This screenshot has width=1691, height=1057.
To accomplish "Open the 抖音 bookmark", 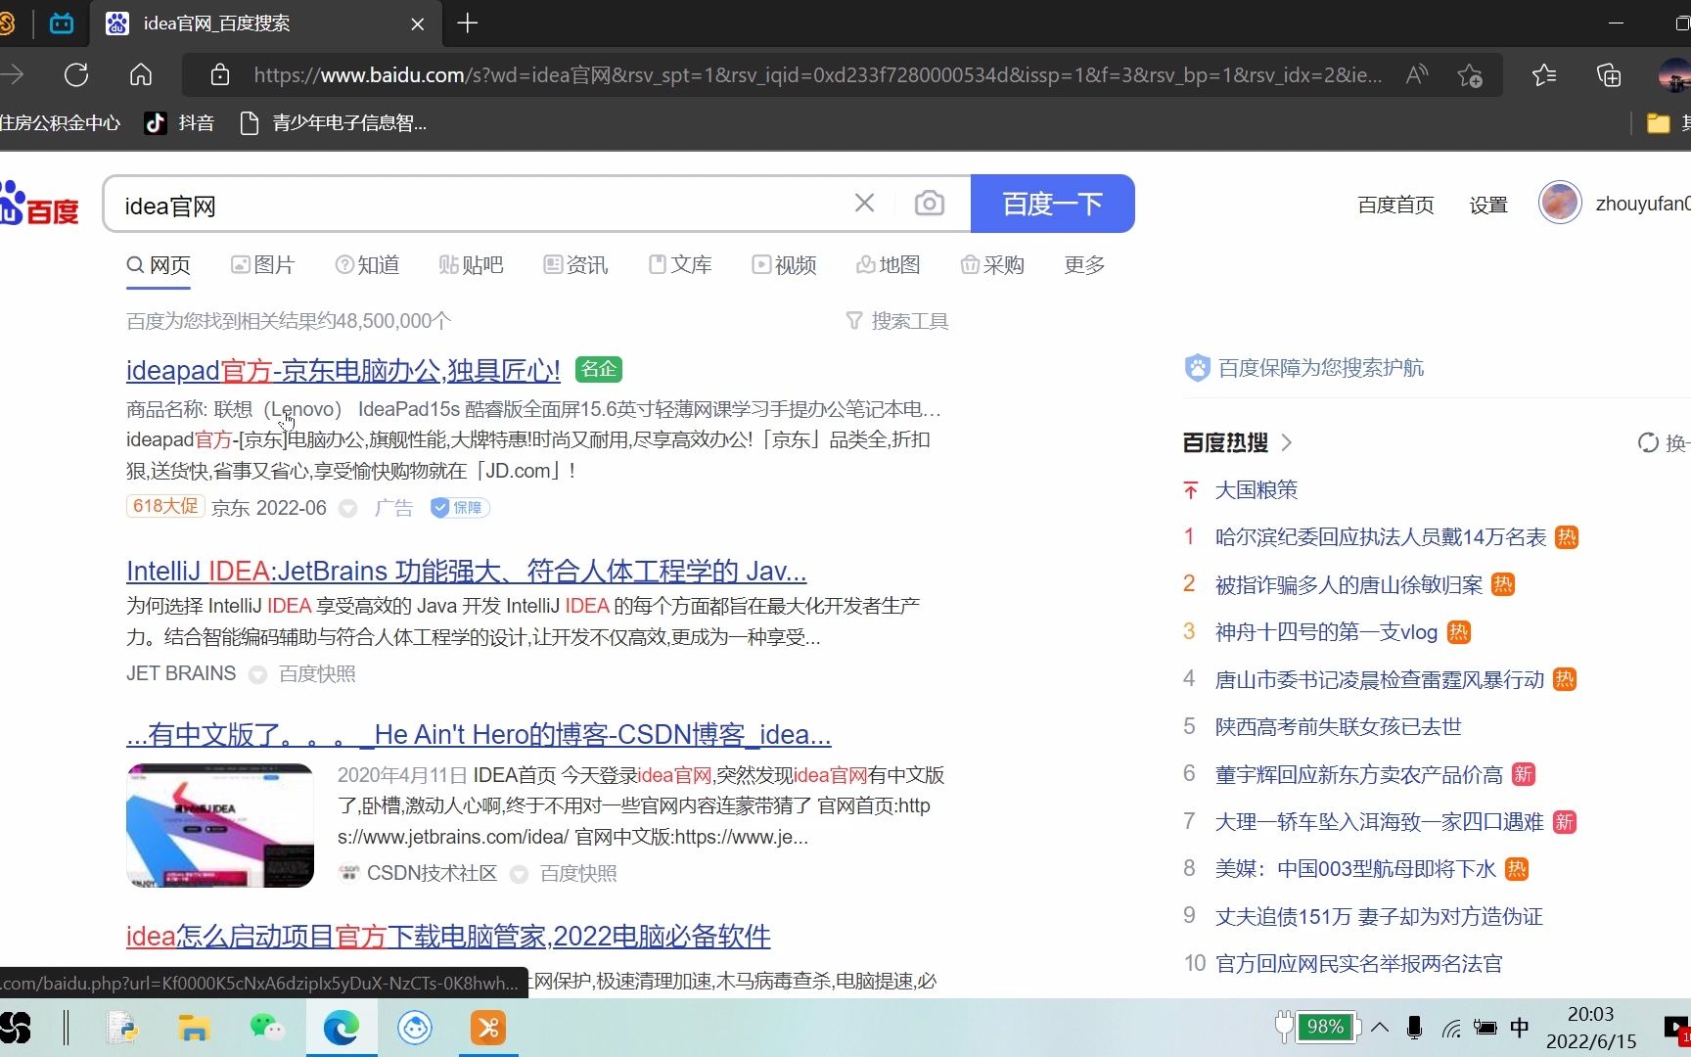I will click(x=179, y=122).
